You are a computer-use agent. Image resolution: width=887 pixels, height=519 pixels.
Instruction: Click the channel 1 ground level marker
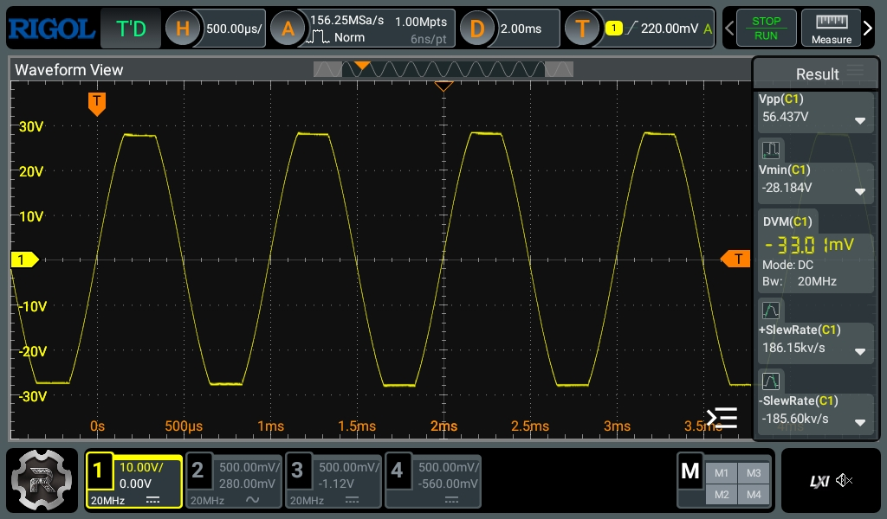[25, 259]
